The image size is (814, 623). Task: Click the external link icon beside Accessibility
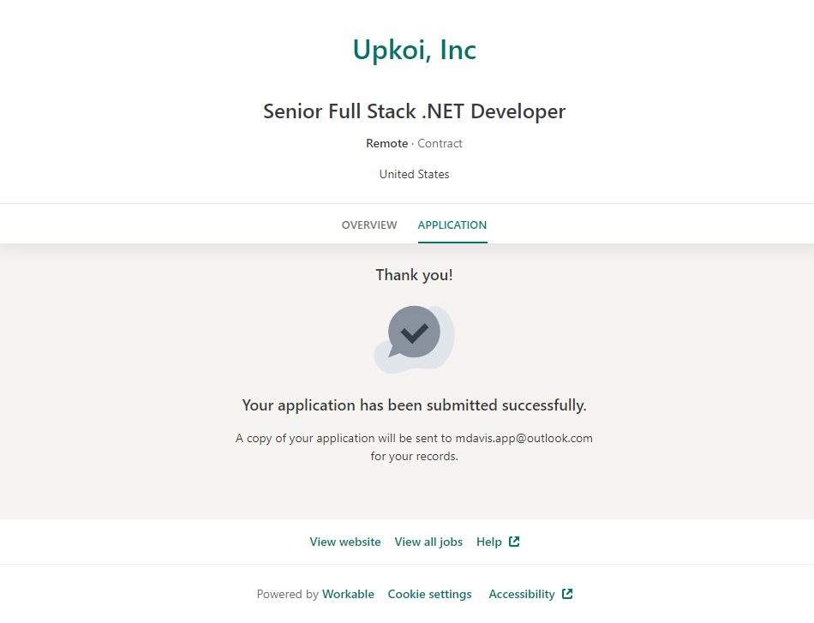(x=567, y=594)
